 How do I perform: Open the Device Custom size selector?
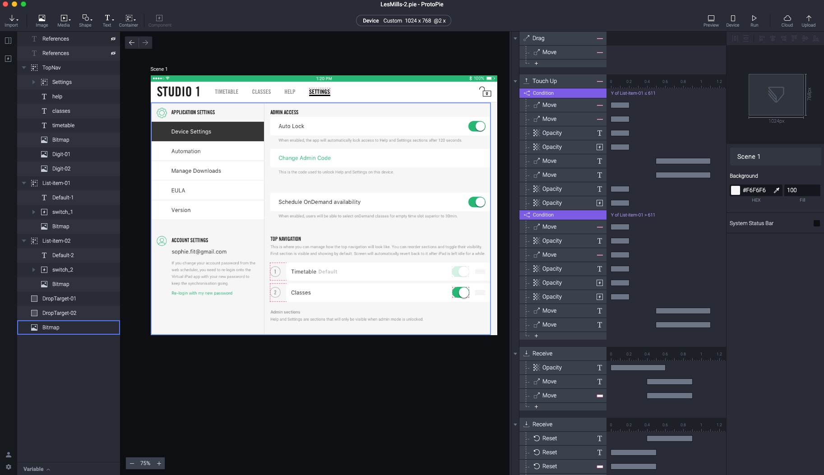(x=403, y=21)
